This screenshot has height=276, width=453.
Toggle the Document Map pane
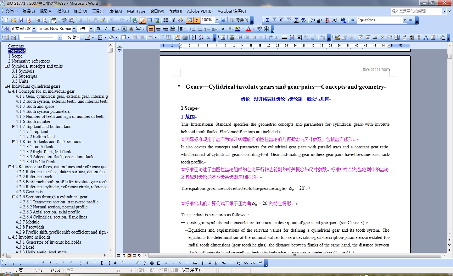click(x=189, y=20)
